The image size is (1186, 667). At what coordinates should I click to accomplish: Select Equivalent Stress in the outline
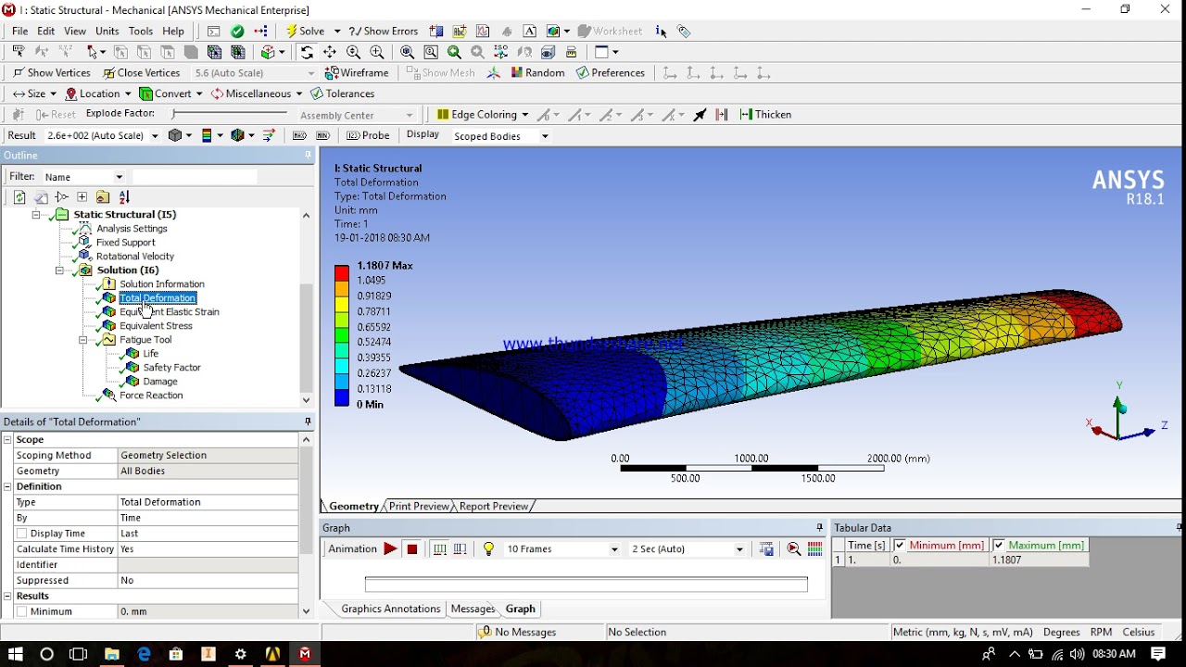[x=156, y=326]
